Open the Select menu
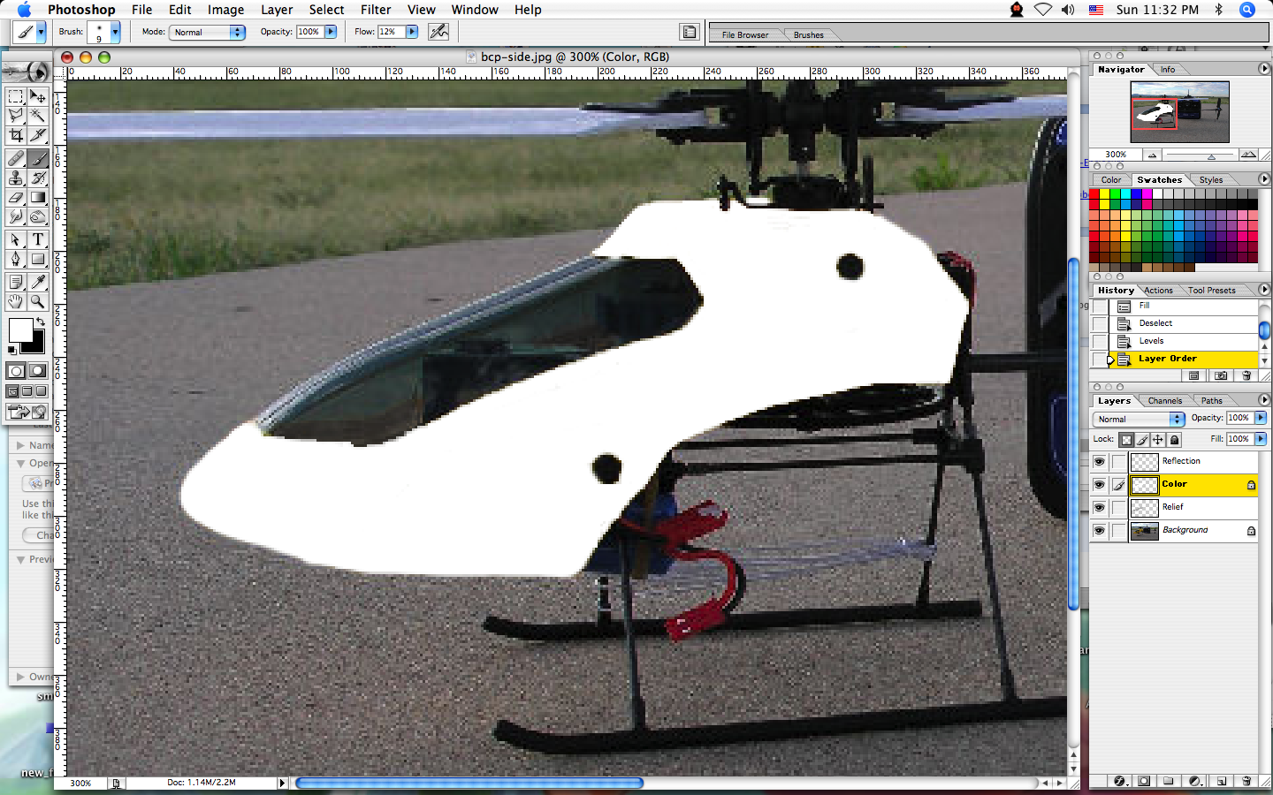Screen dimensions: 1273x795 click(x=326, y=10)
